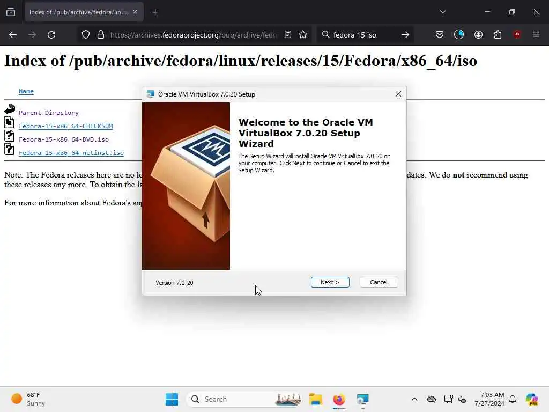
Task: Open the uBlock Origin extension icon
Action: 517,34
